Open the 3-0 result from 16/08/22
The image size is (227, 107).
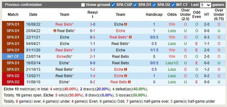point(93,24)
